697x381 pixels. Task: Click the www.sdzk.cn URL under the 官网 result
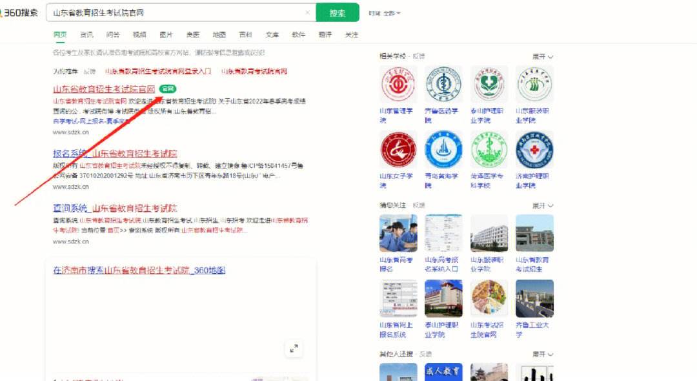(71, 132)
